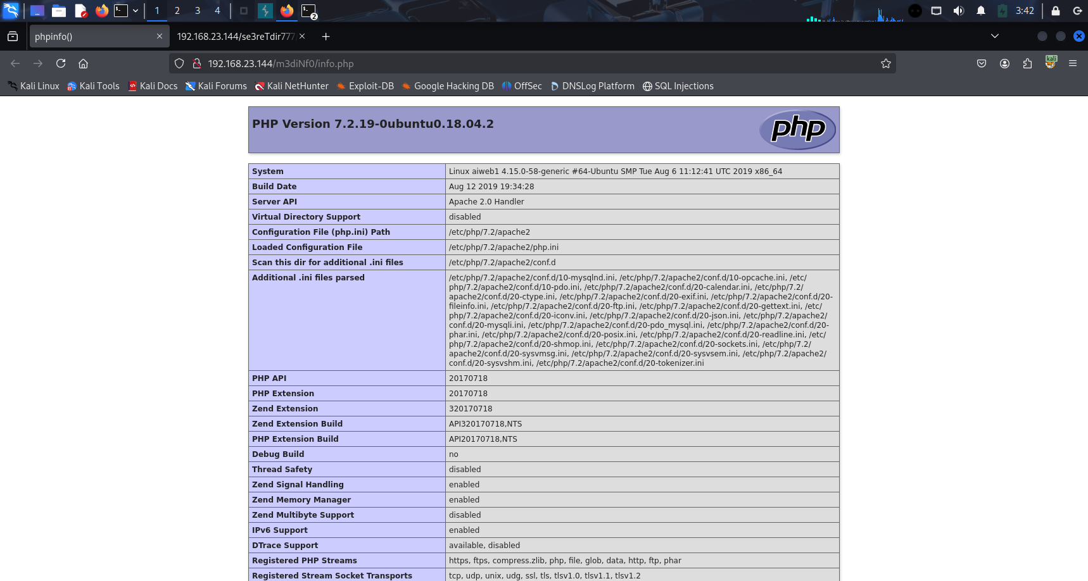Expand the list all tabs dropdown
This screenshot has width=1088, height=581.
[x=994, y=36]
